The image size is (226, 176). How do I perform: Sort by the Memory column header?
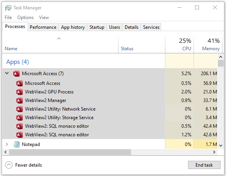pyautogui.click(x=208, y=45)
